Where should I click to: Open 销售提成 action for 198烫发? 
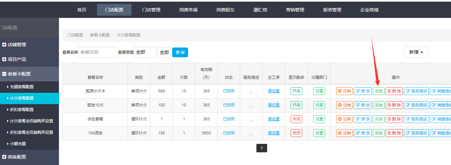tap(441, 133)
